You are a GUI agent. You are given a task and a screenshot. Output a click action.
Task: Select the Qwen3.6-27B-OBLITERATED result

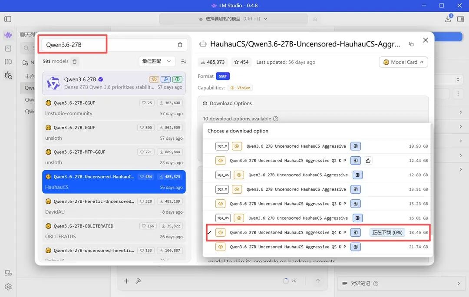pyautogui.click(x=114, y=231)
